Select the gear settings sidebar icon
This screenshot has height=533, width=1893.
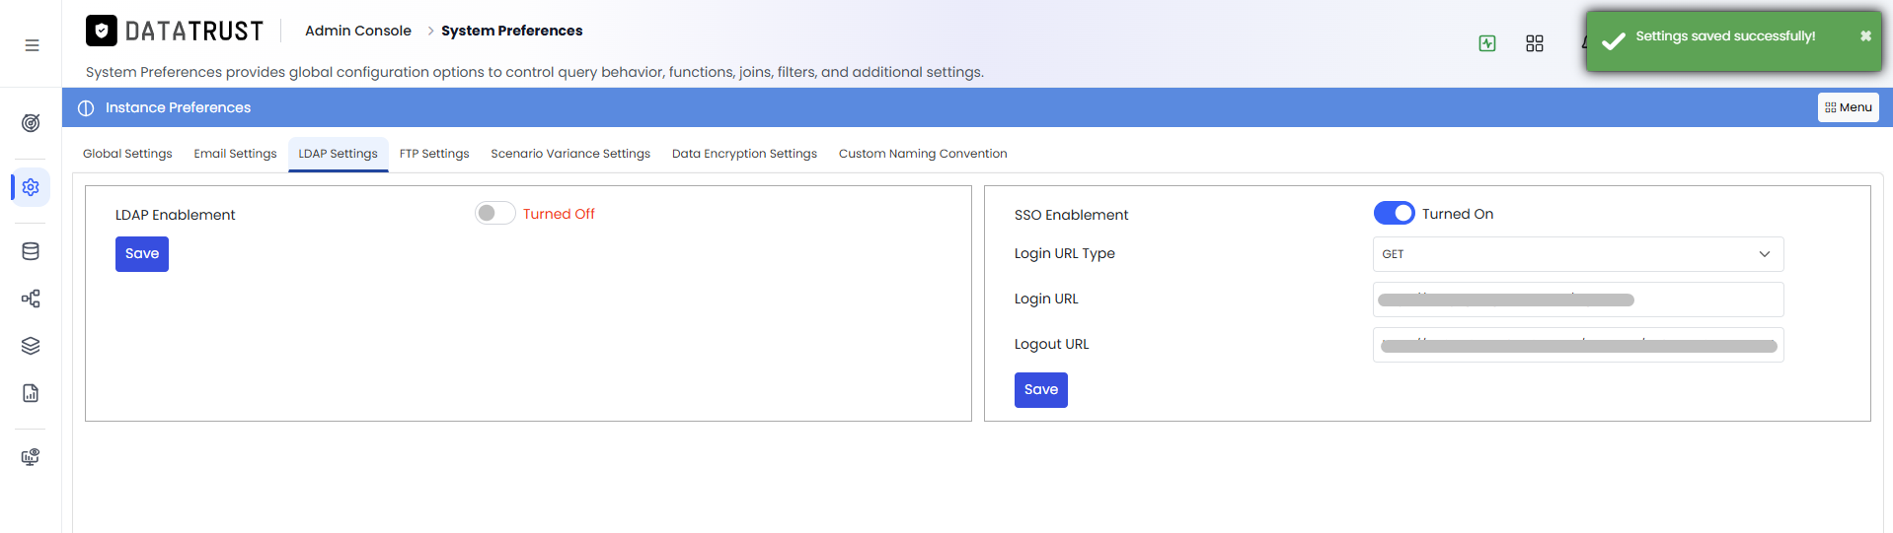tap(31, 187)
